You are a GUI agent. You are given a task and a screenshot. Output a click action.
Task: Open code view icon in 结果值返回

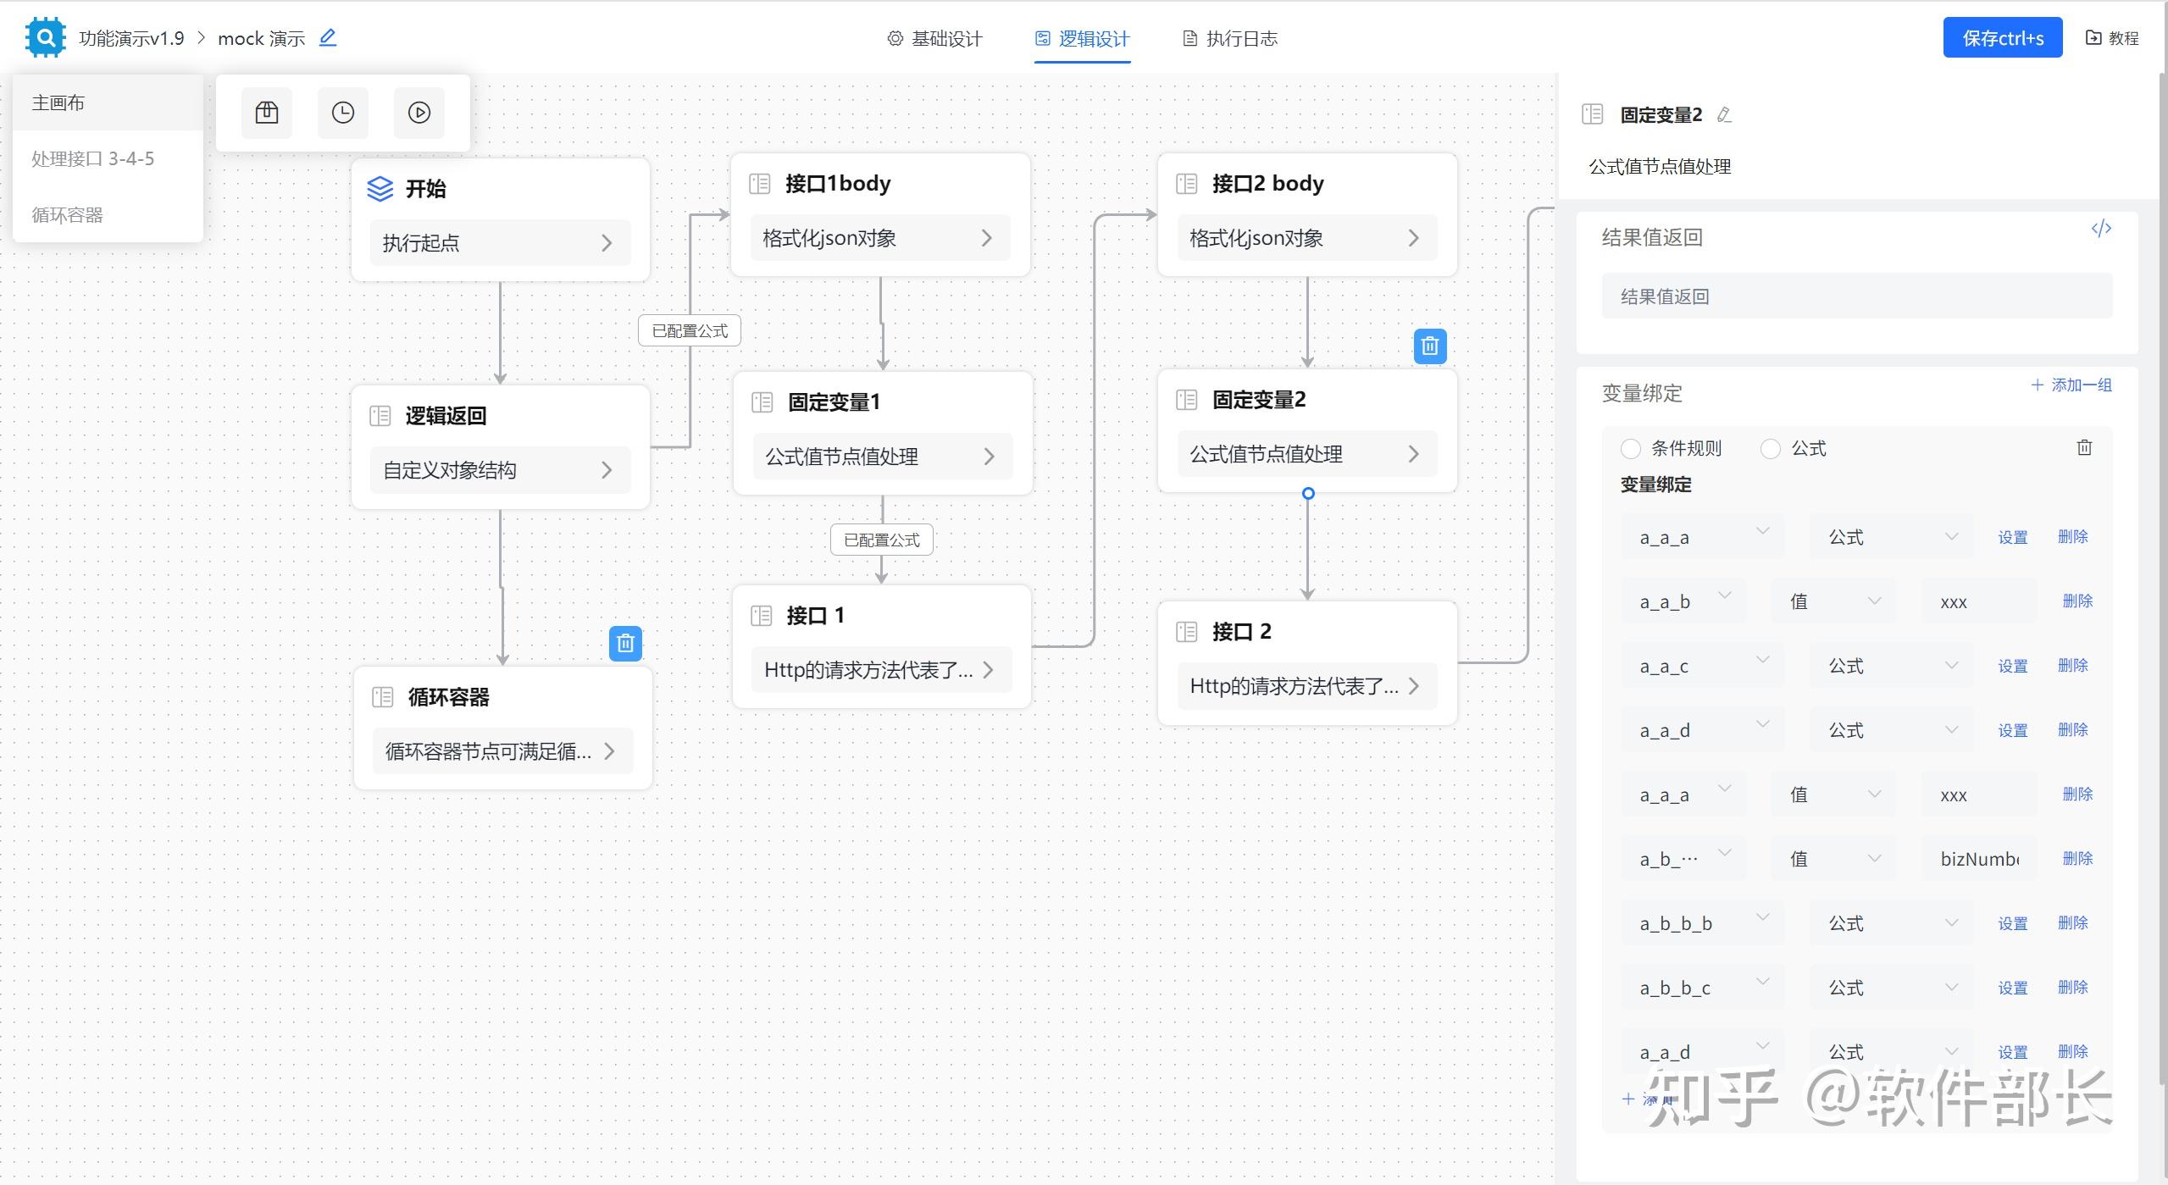[x=2101, y=229]
